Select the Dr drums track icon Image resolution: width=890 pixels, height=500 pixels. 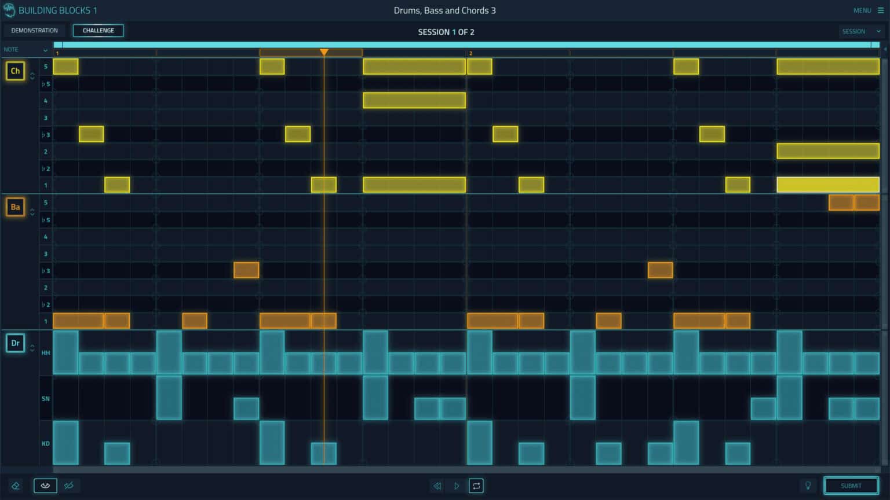pos(15,343)
